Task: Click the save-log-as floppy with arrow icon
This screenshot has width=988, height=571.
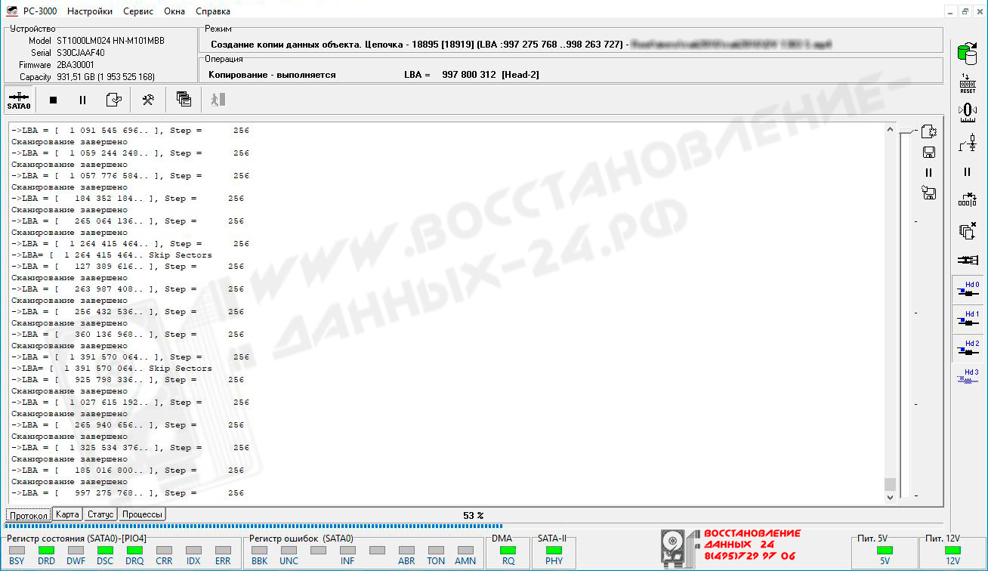Action: (929, 193)
